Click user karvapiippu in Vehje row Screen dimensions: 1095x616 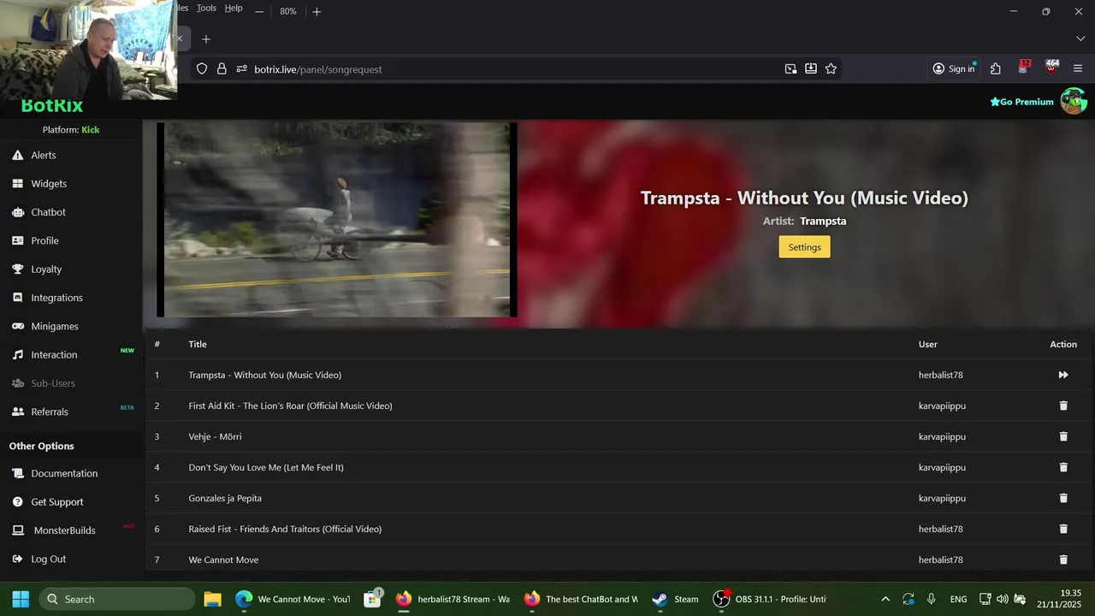click(942, 436)
